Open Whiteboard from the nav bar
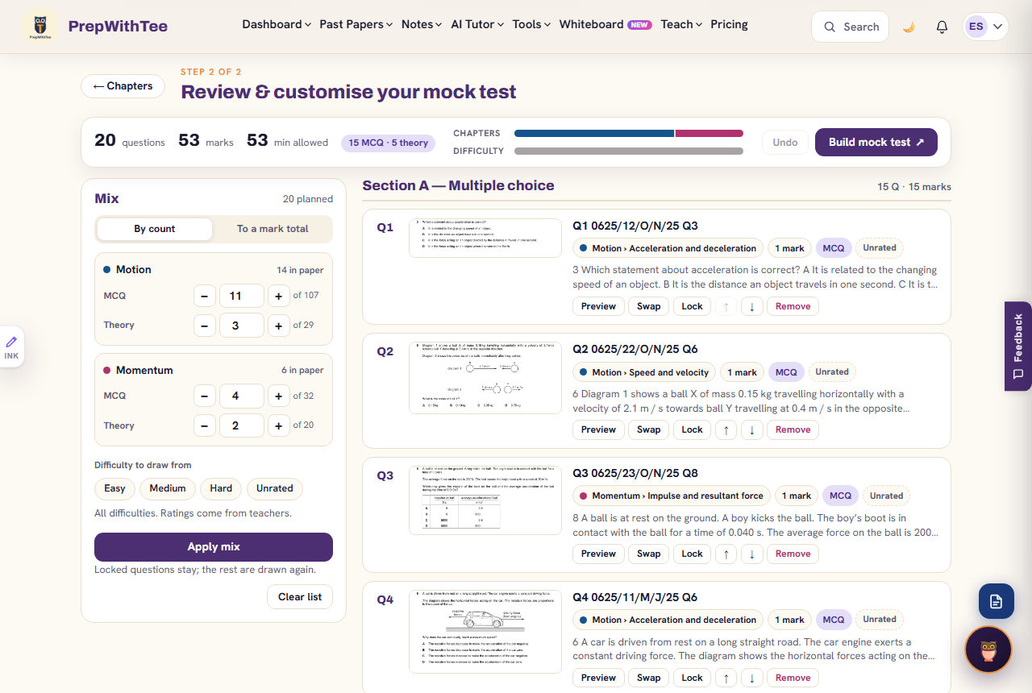The width and height of the screenshot is (1032, 693). tap(605, 24)
